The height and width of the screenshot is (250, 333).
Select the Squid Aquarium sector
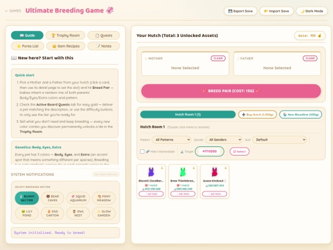click(78, 198)
